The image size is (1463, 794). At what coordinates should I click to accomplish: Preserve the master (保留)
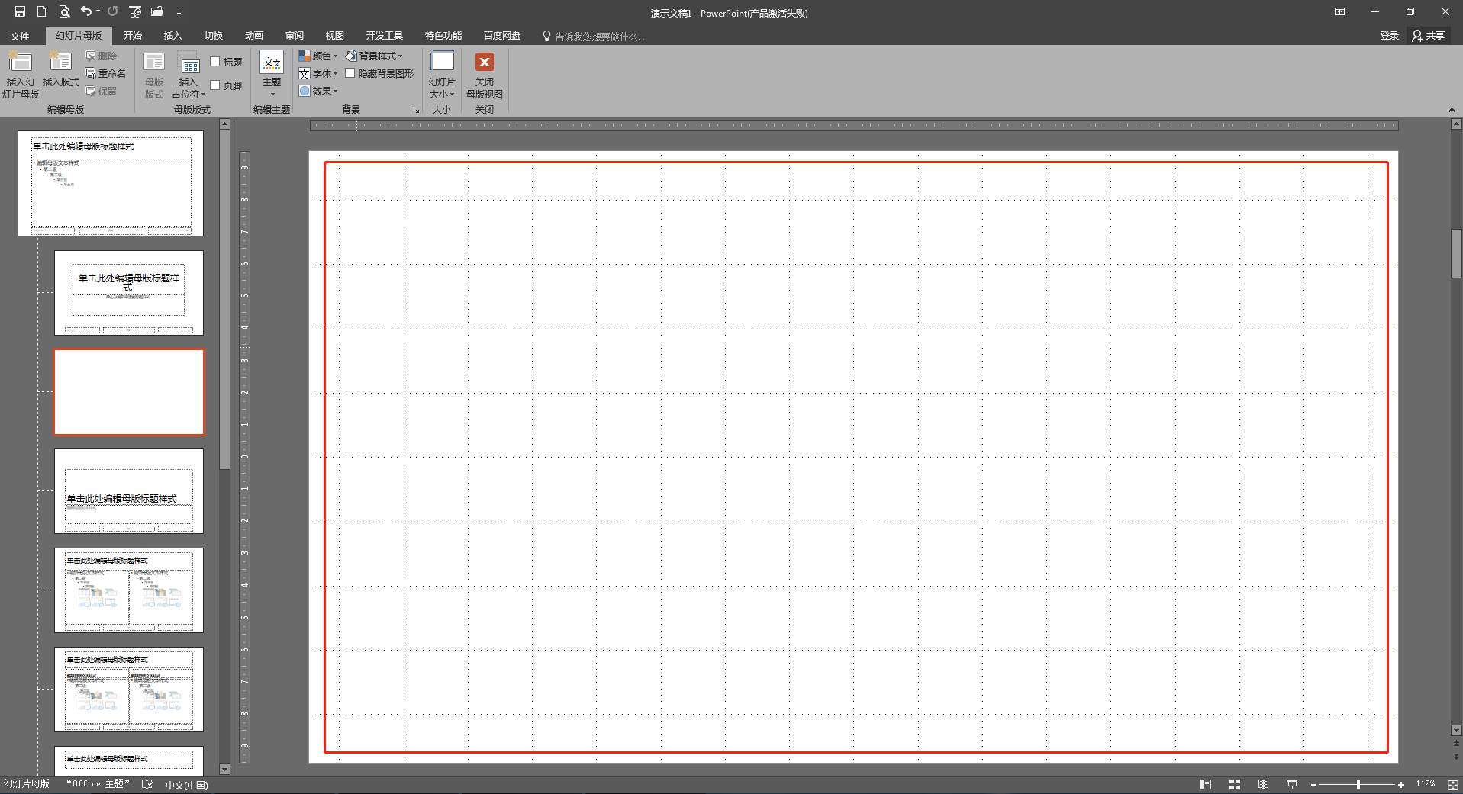[x=102, y=91]
